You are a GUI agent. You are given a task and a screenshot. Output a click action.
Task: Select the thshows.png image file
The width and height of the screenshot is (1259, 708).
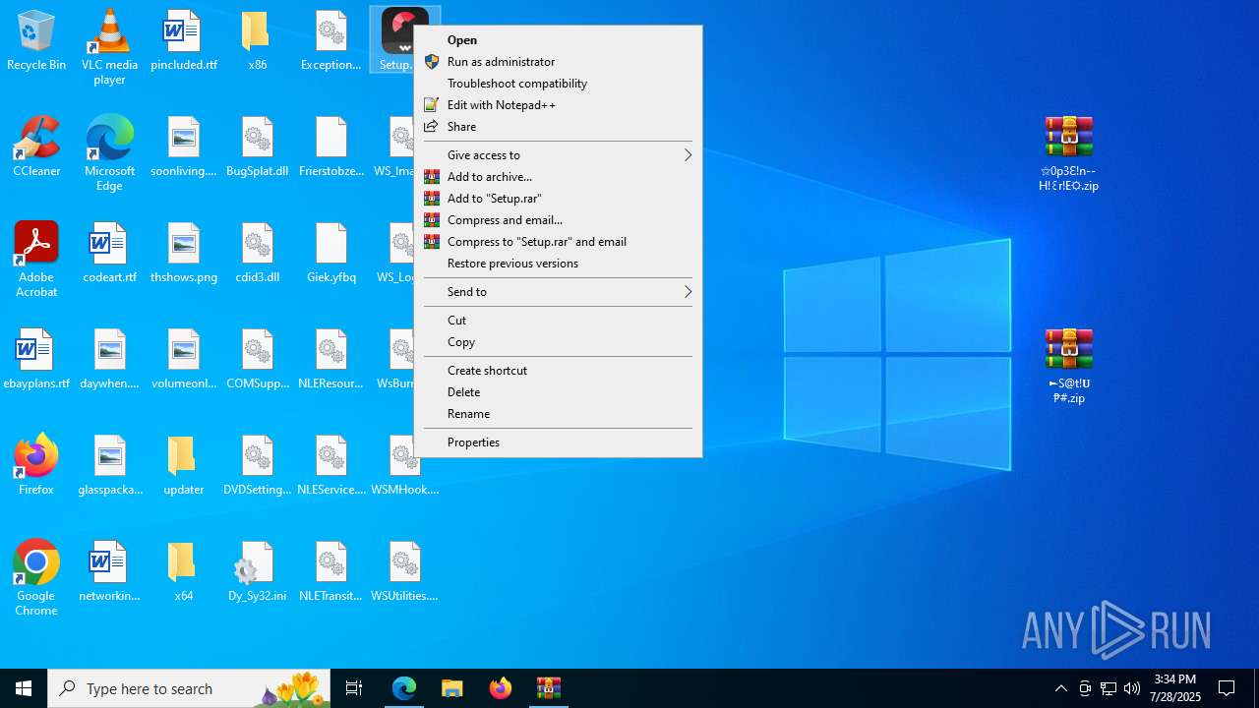coord(184,253)
